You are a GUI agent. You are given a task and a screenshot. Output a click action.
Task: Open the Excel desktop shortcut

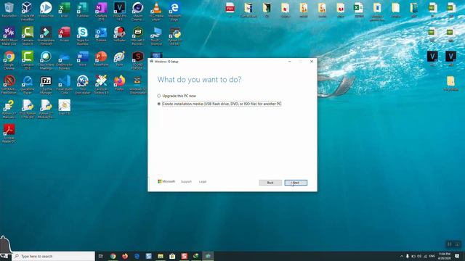(x=64, y=9)
